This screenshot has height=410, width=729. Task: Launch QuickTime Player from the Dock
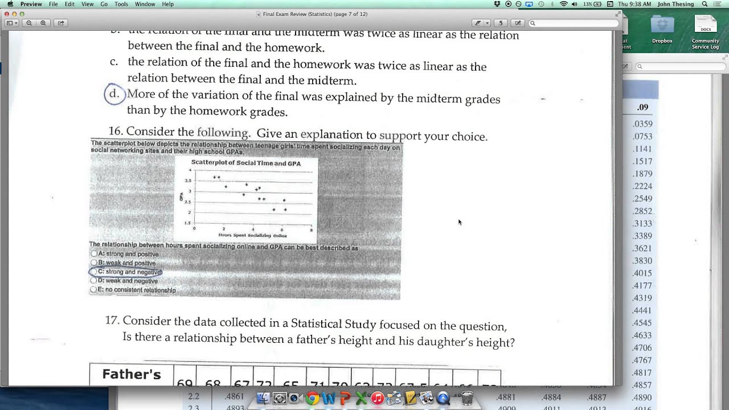pyautogui.click(x=443, y=399)
